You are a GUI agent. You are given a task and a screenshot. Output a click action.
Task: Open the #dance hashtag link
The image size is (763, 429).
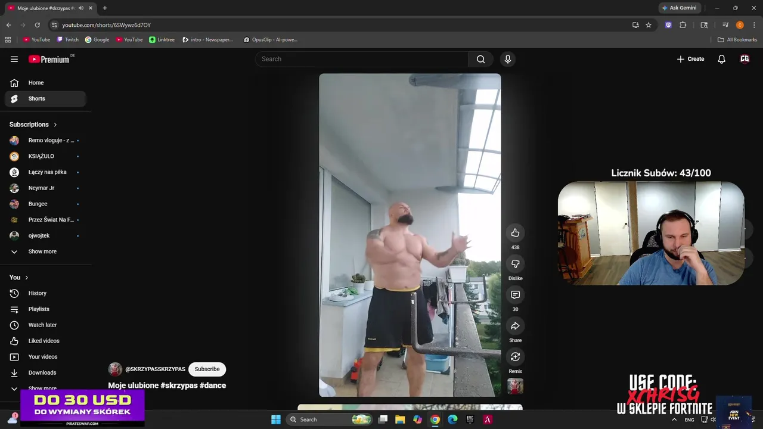click(x=213, y=386)
